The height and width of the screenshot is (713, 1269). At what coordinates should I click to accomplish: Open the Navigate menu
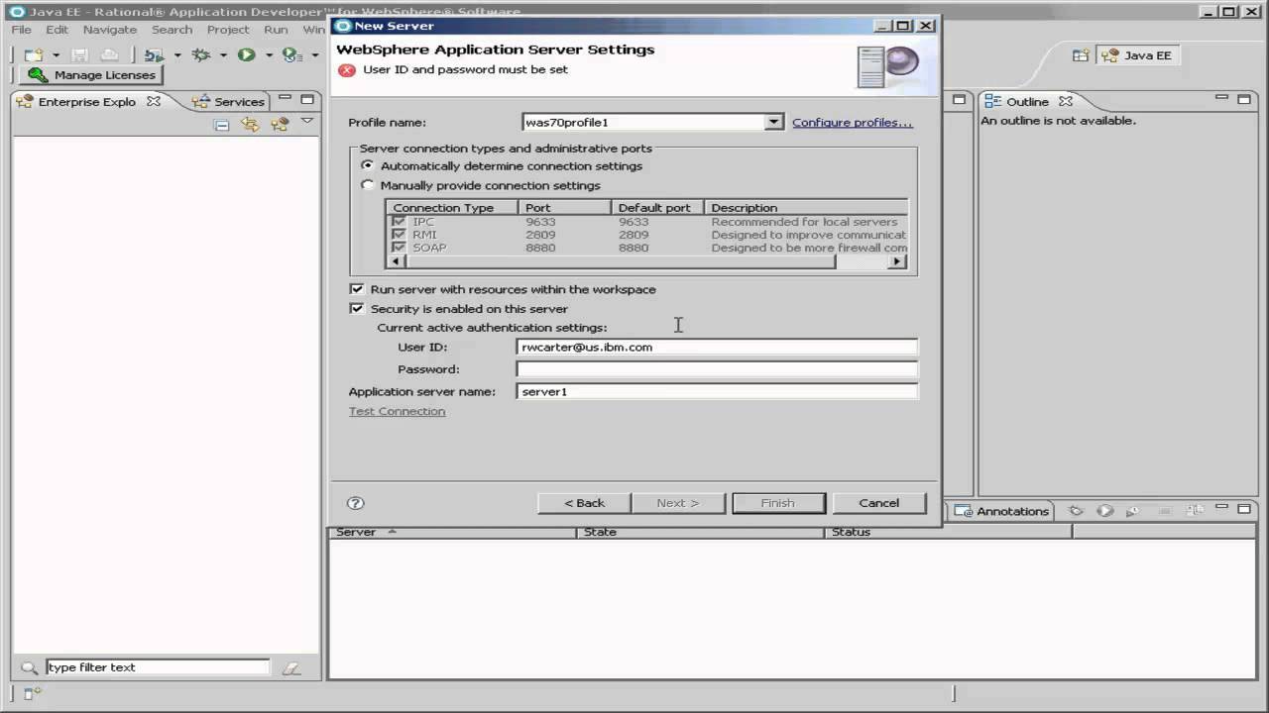110,30
